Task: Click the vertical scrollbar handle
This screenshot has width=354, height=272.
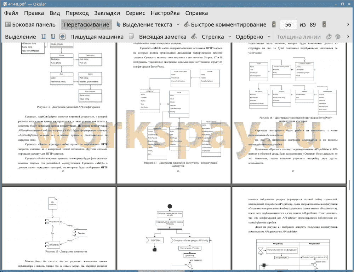Action: [x=349, y=185]
